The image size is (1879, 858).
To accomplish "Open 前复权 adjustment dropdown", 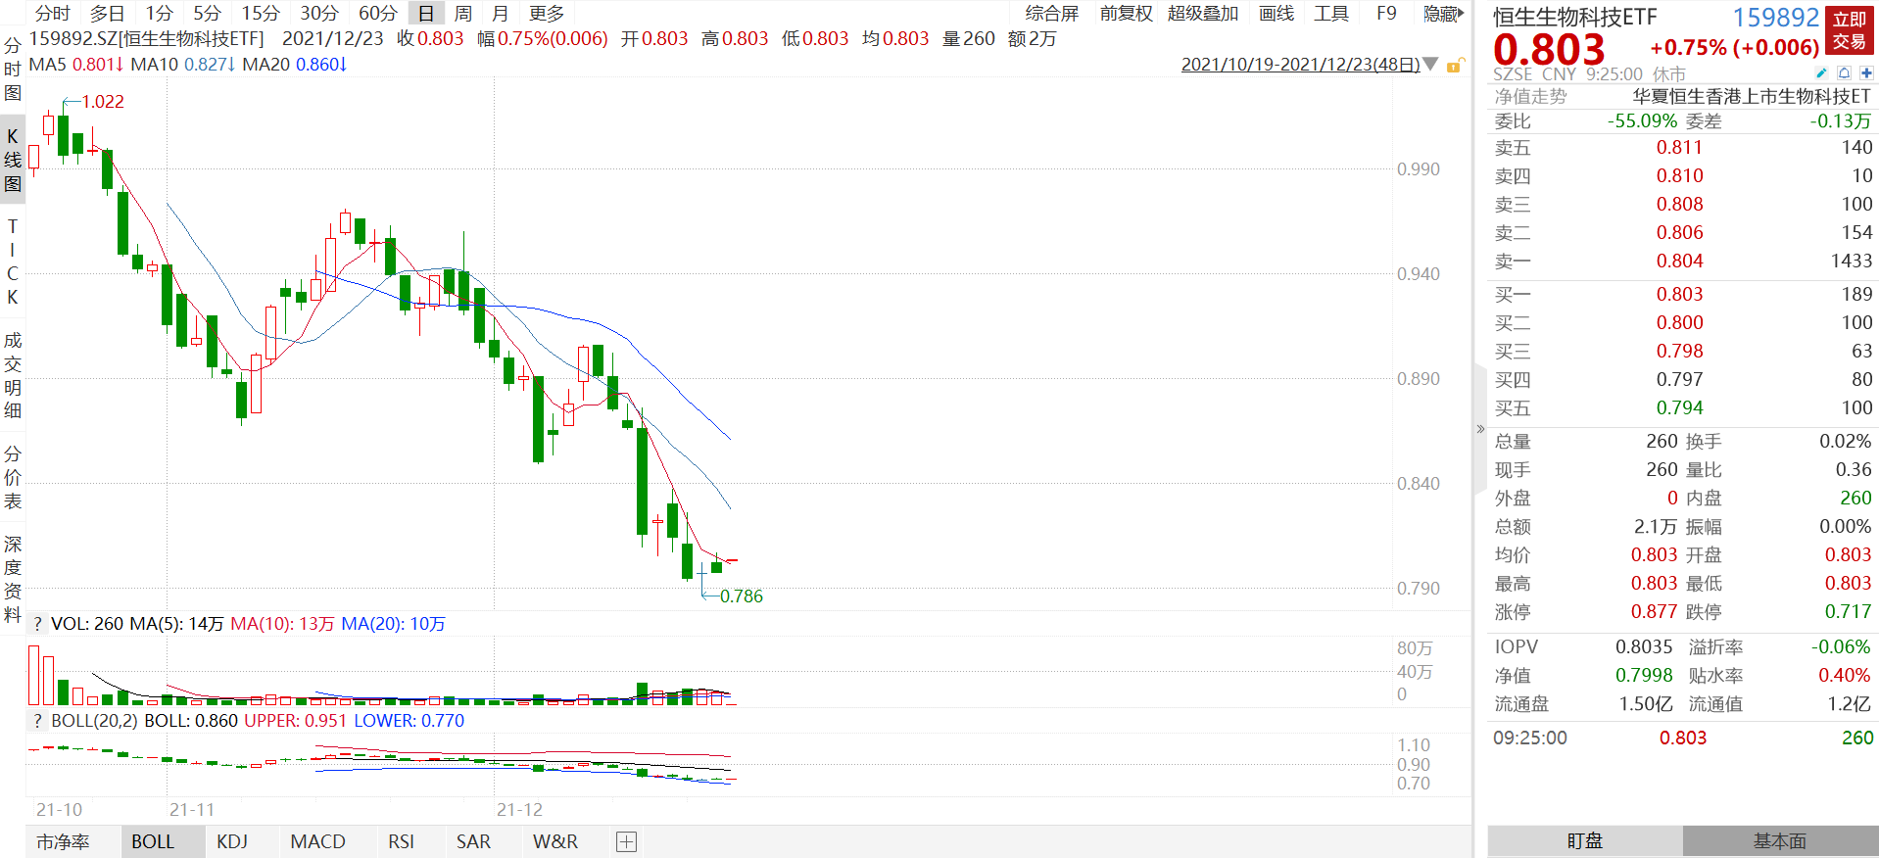I will (1126, 14).
